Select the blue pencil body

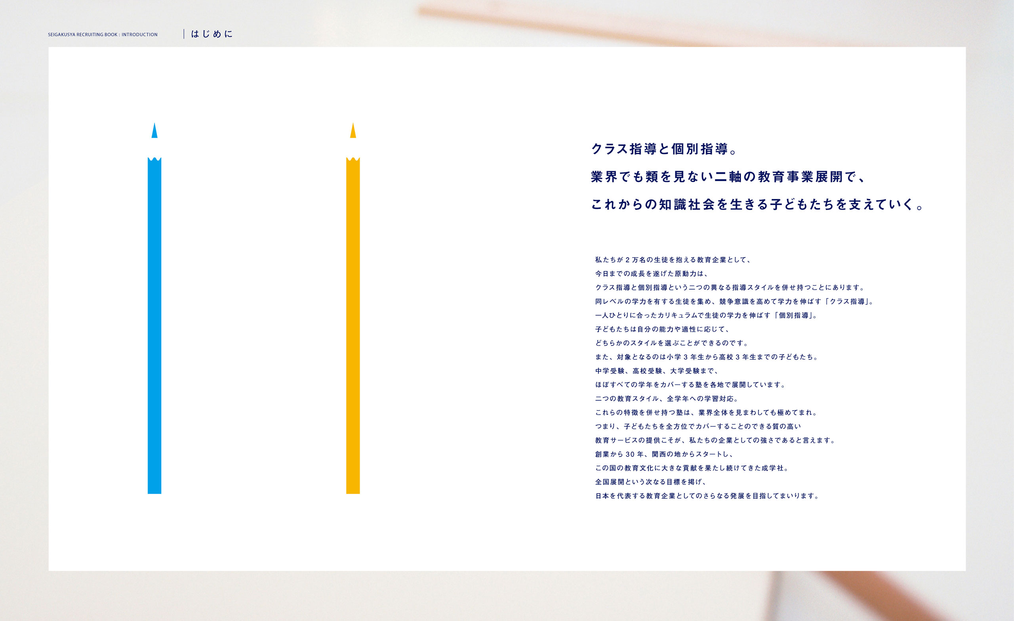click(154, 325)
